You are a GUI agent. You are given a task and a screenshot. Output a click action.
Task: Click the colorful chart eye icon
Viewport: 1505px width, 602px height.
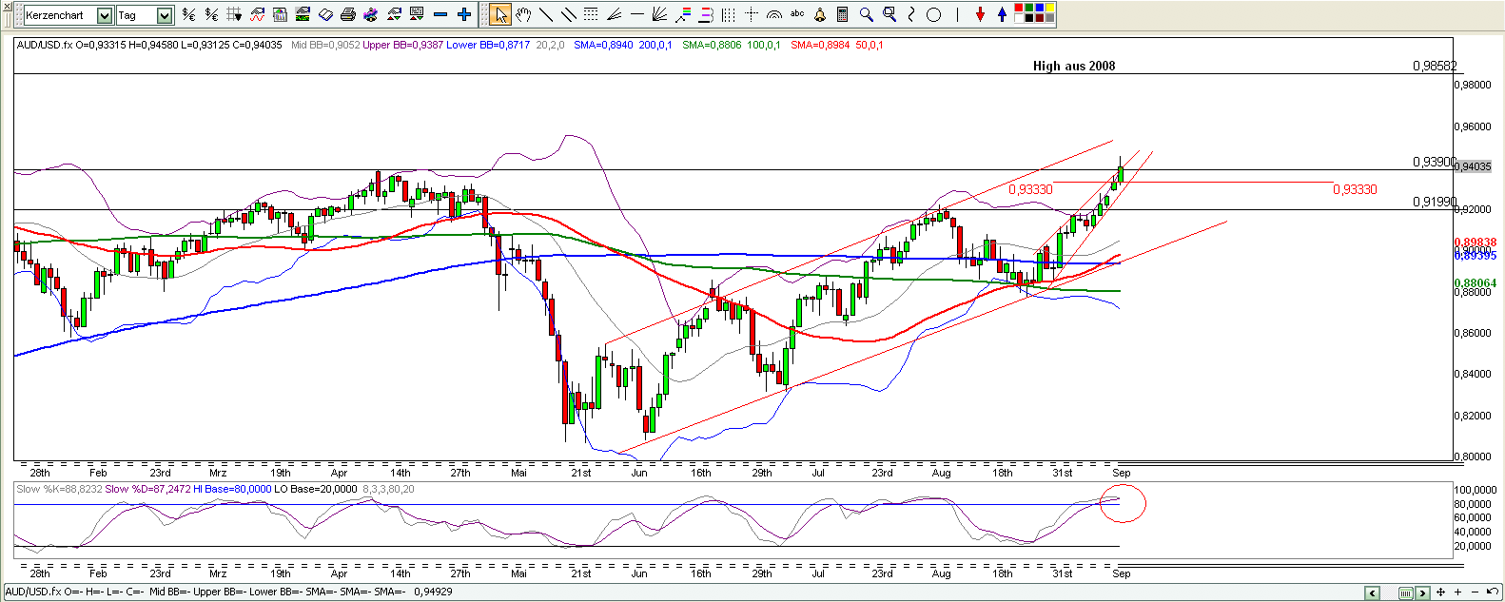point(370,15)
